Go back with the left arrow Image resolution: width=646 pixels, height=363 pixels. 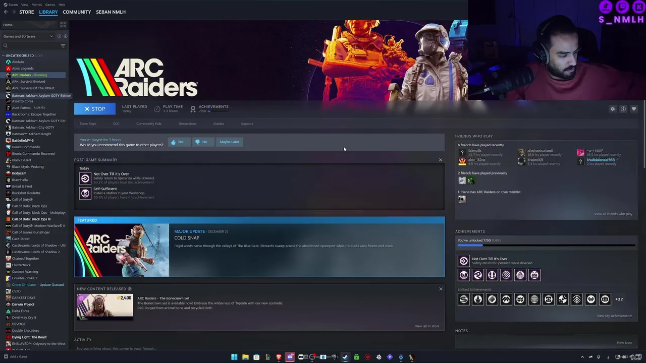click(6, 12)
